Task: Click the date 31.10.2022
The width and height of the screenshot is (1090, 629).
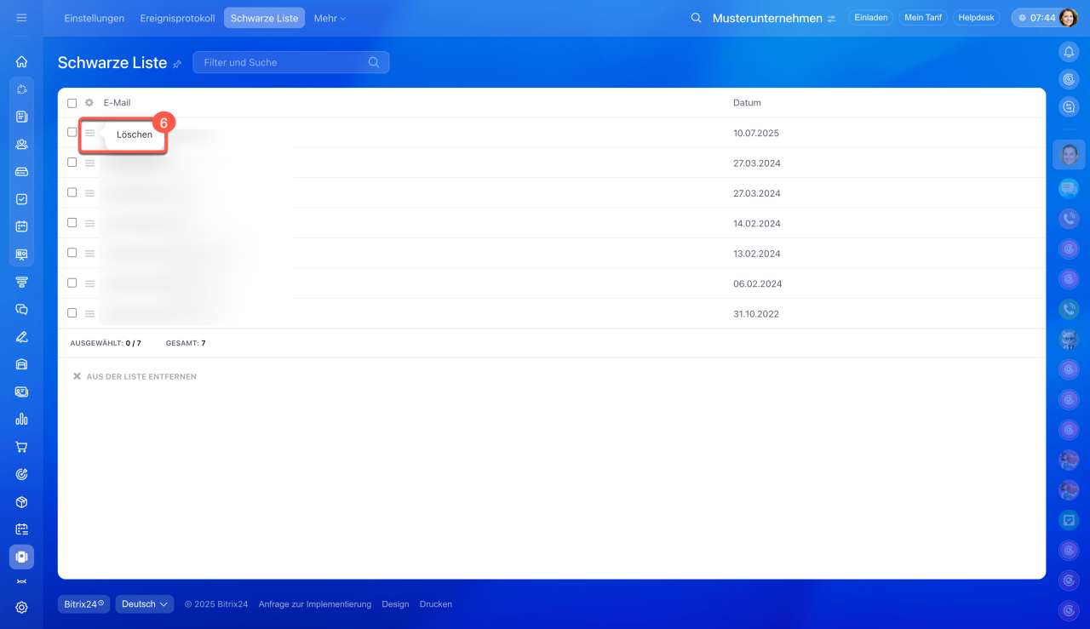Action: 756,314
